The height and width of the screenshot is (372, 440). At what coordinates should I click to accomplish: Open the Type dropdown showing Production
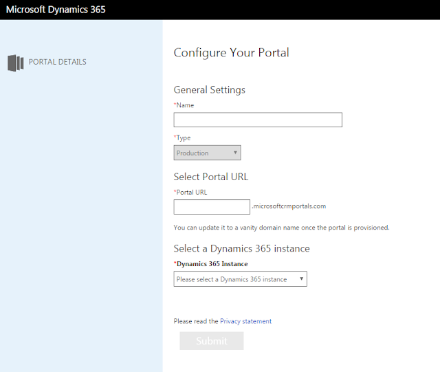[206, 153]
